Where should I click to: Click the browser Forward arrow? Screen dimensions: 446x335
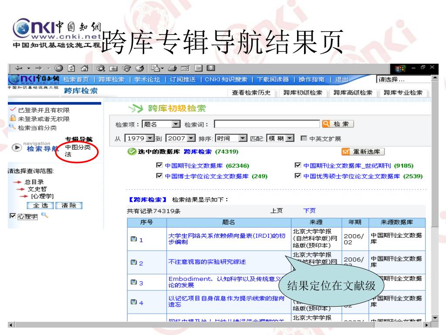(x=39, y=68)
